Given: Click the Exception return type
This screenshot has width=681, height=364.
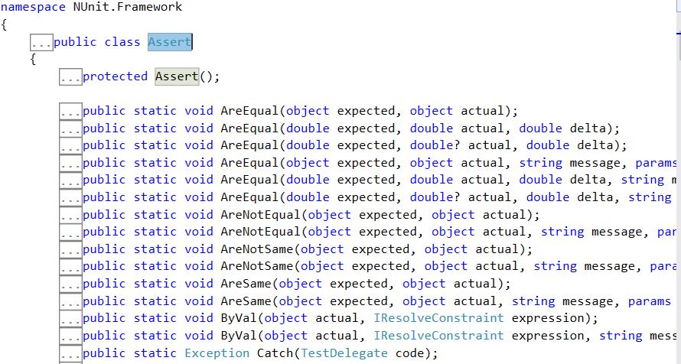Looking at the screenshot, I should (x=217, y=353).
